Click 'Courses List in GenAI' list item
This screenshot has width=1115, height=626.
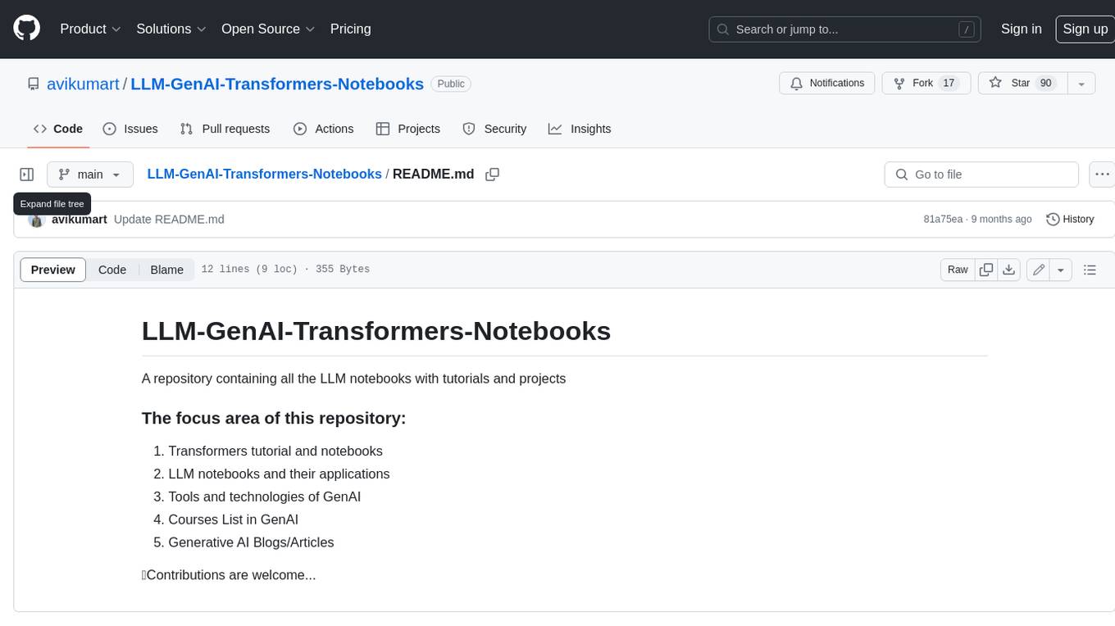(233, 519)
